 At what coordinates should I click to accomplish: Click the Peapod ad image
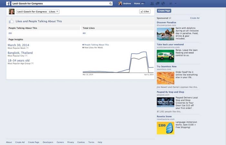(x=165, y=102)
